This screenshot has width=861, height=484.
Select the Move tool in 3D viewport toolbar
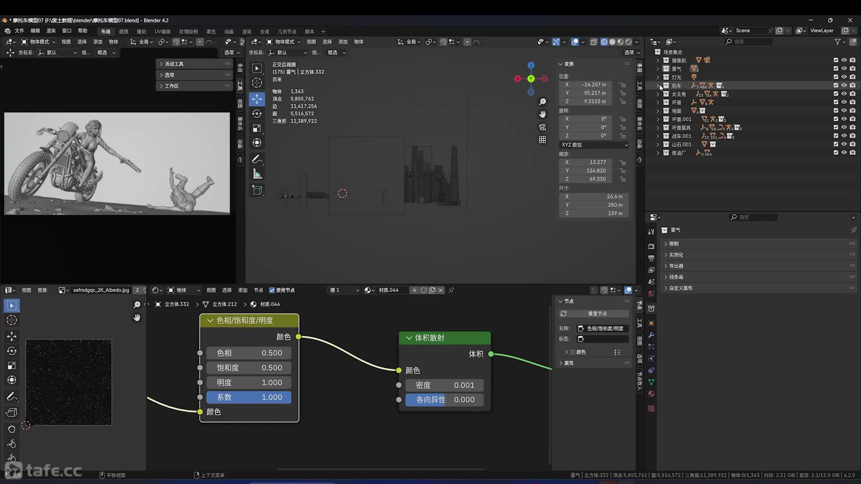tap(257, 99)
